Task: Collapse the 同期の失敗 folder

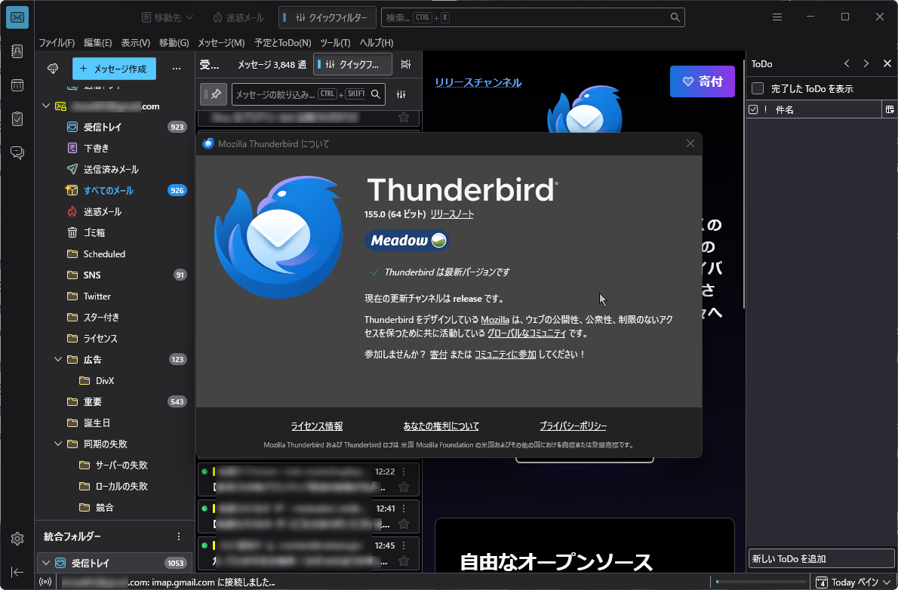Action: (x=58, y=444)
